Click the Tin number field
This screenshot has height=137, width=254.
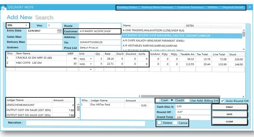100,42
